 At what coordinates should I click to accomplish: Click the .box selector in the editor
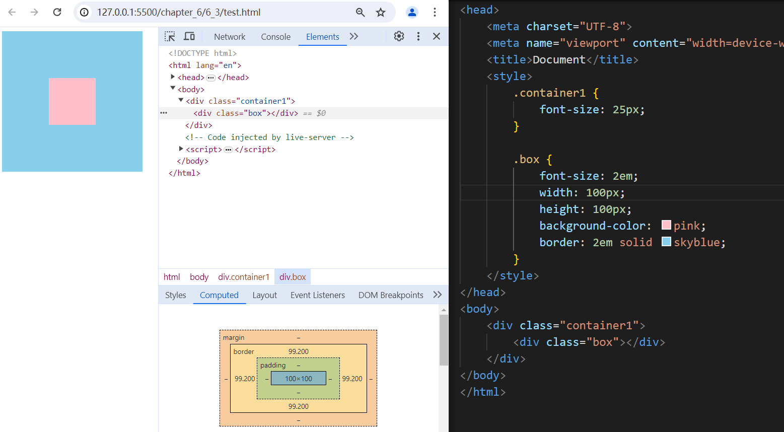(526, 159)
